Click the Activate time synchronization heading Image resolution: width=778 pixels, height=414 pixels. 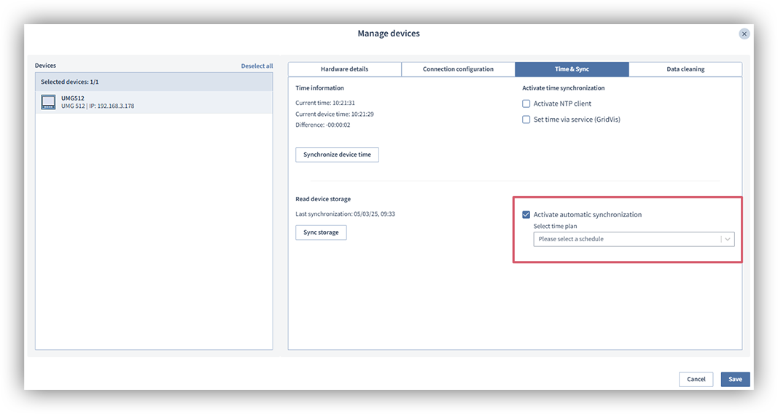[563, 88]
